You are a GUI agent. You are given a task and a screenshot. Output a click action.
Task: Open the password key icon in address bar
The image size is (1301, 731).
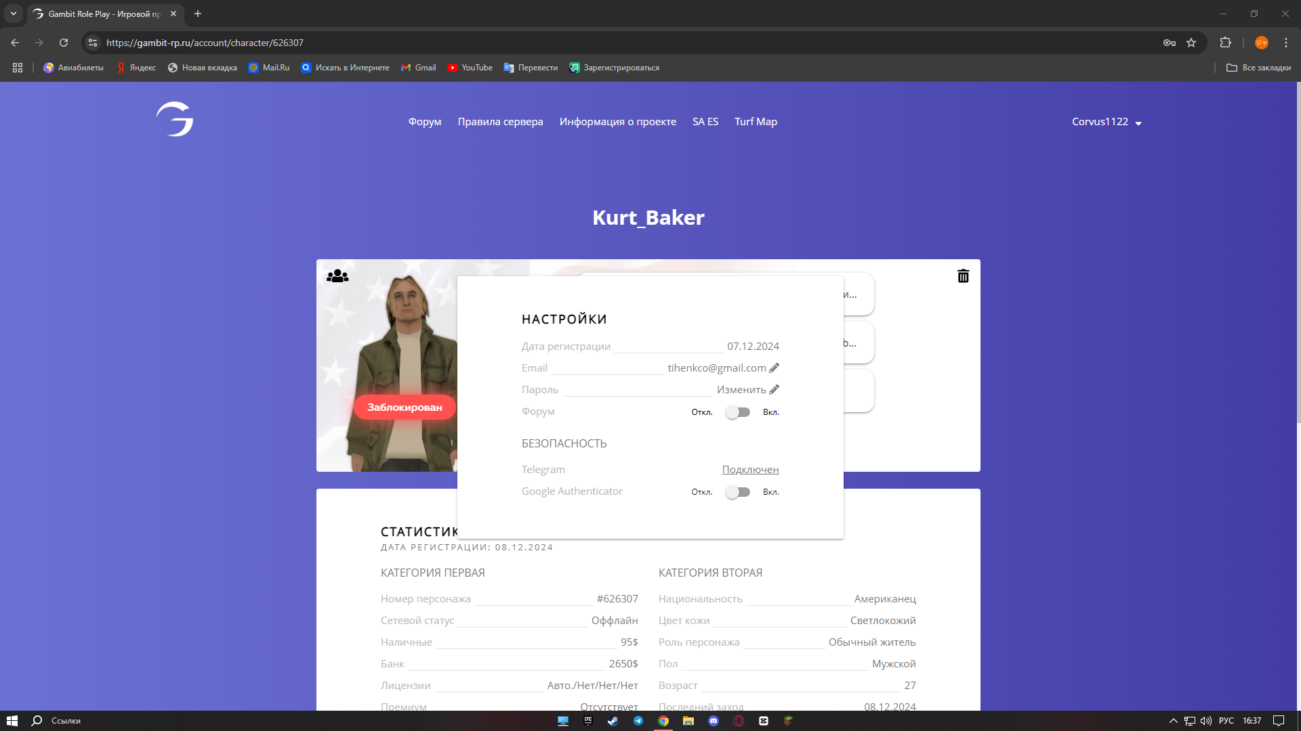pyautogui.click(x=1170, y=43)
